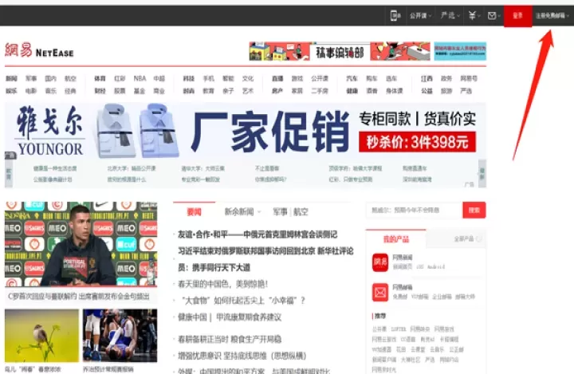Open the injured basketball player photo
Image resolution: width=574 pixels, height=374 pixels.
click(120, 336)
